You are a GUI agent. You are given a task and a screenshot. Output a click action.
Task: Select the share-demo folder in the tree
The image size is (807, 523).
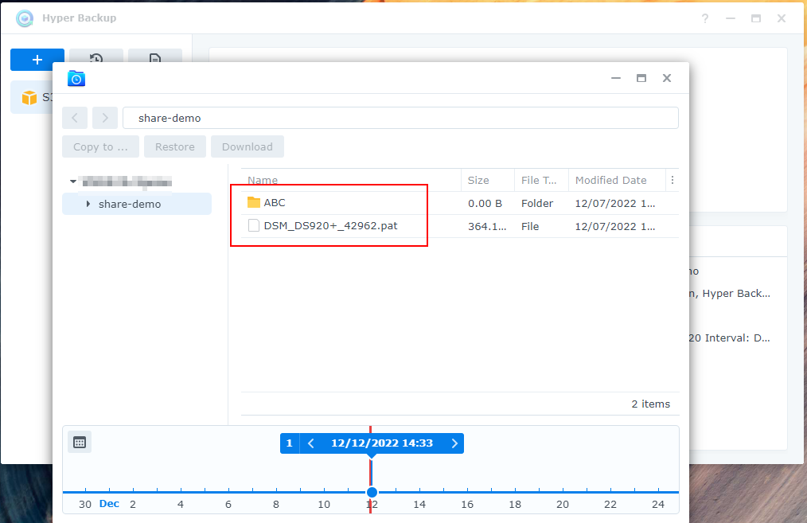130,205
